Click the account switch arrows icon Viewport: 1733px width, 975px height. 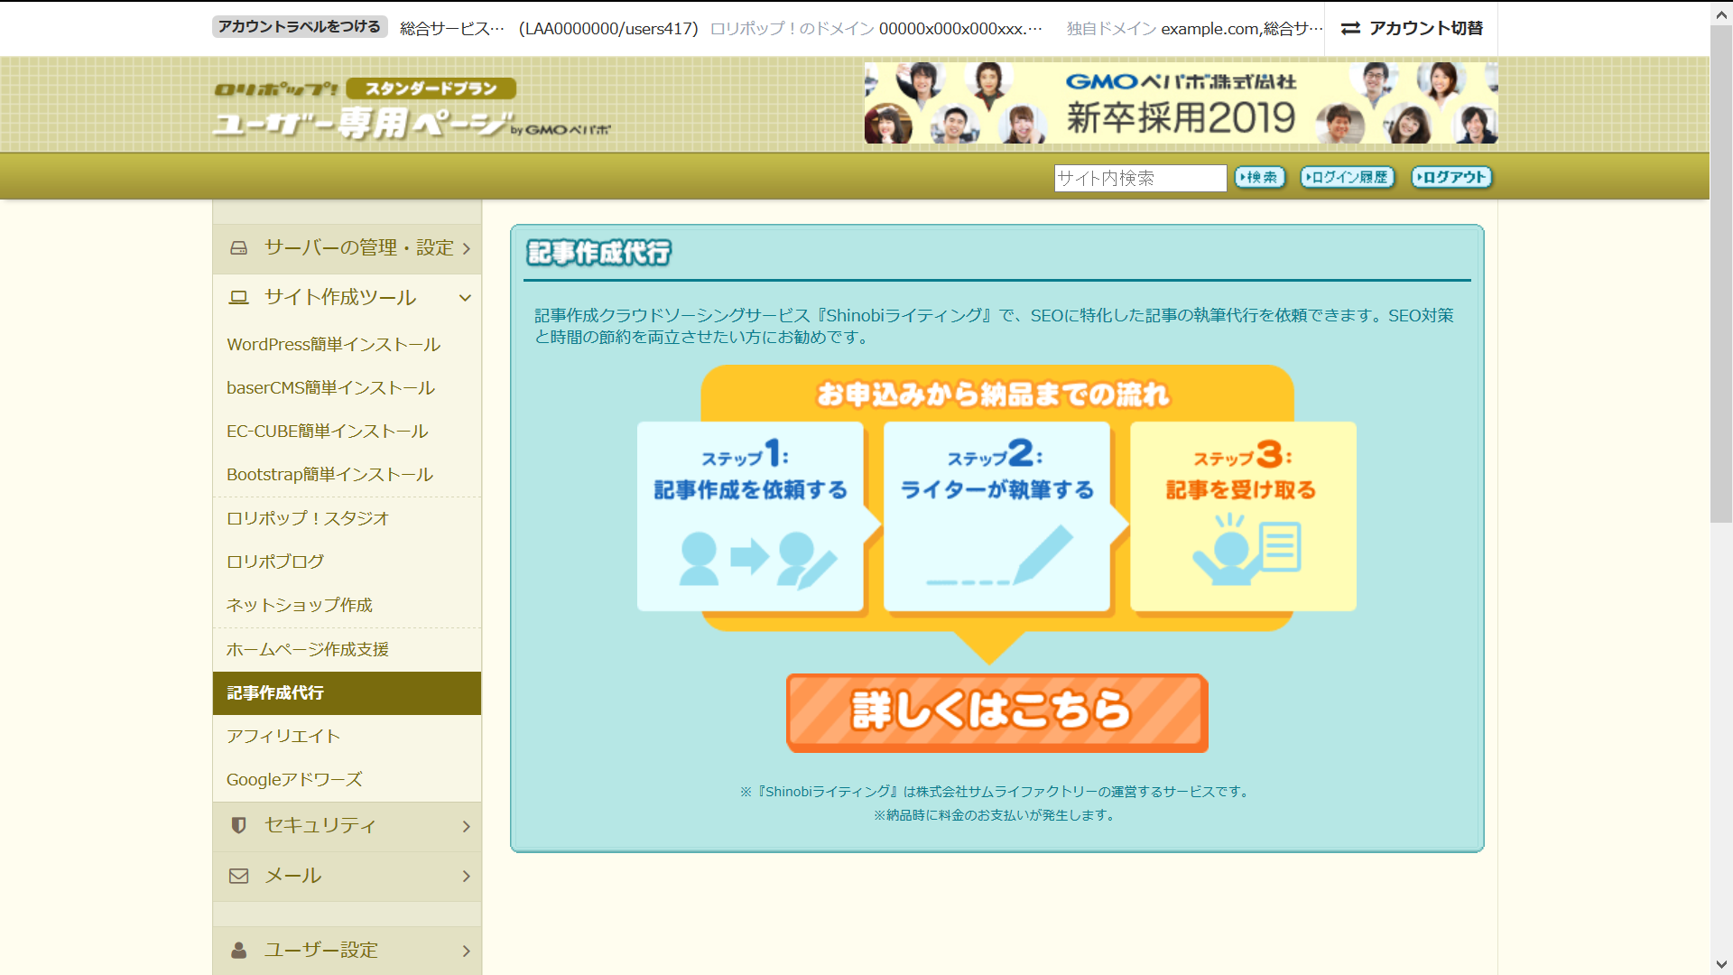tap(1350, 29)
